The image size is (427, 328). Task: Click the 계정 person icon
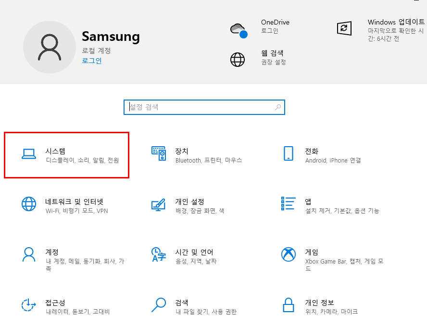29,254
